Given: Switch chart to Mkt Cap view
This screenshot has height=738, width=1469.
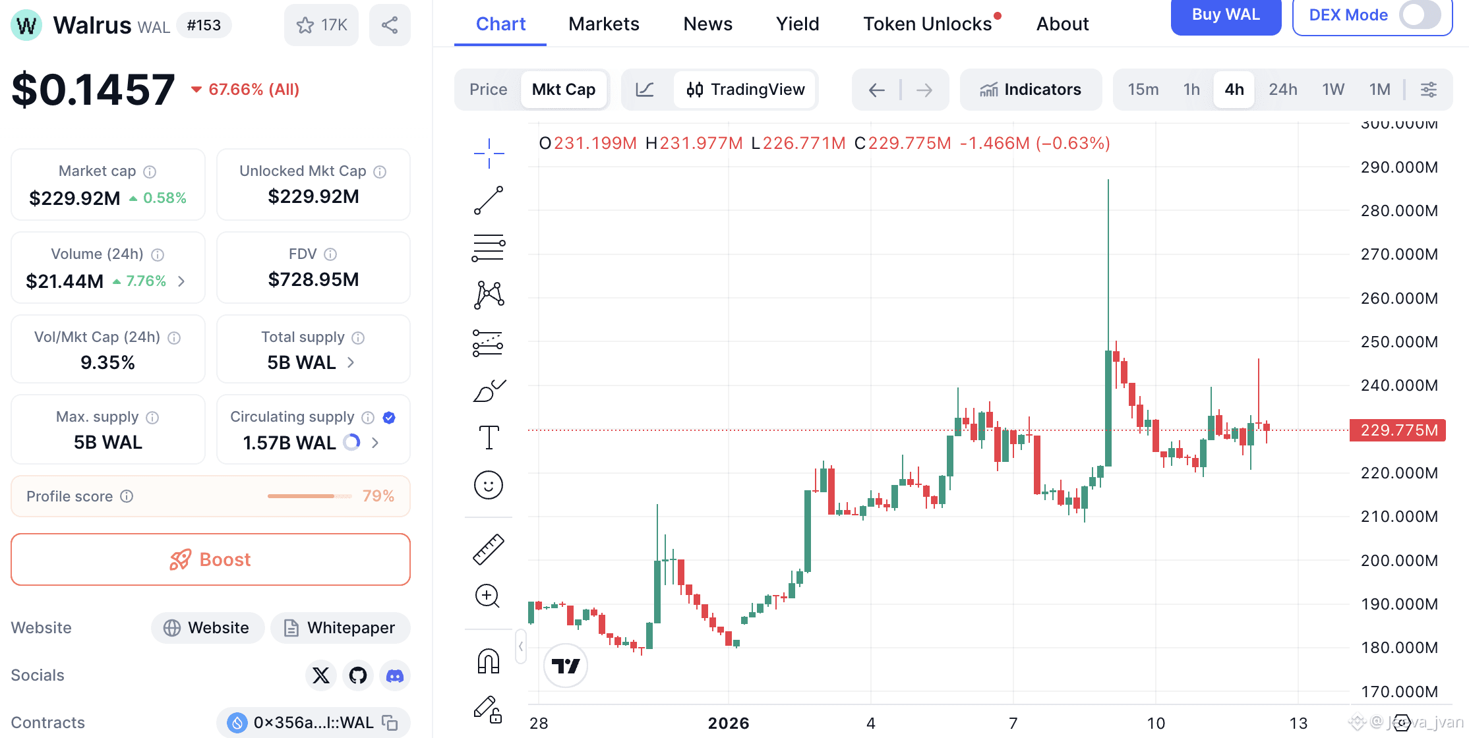Looking at the screenshot, I should 563,90.
